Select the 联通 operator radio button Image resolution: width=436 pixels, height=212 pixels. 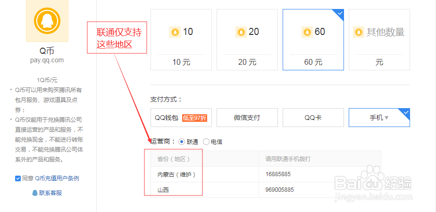[182, 142]
